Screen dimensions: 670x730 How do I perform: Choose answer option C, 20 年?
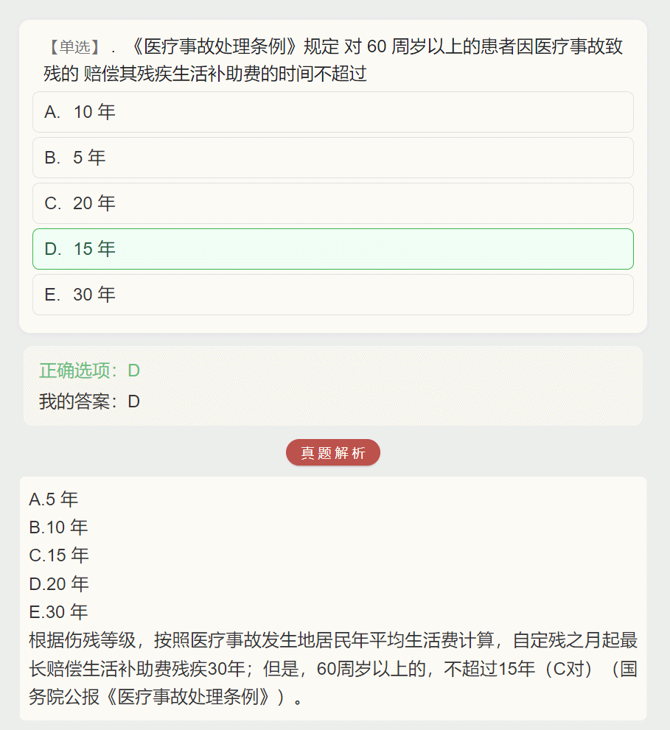coord(332,203)
